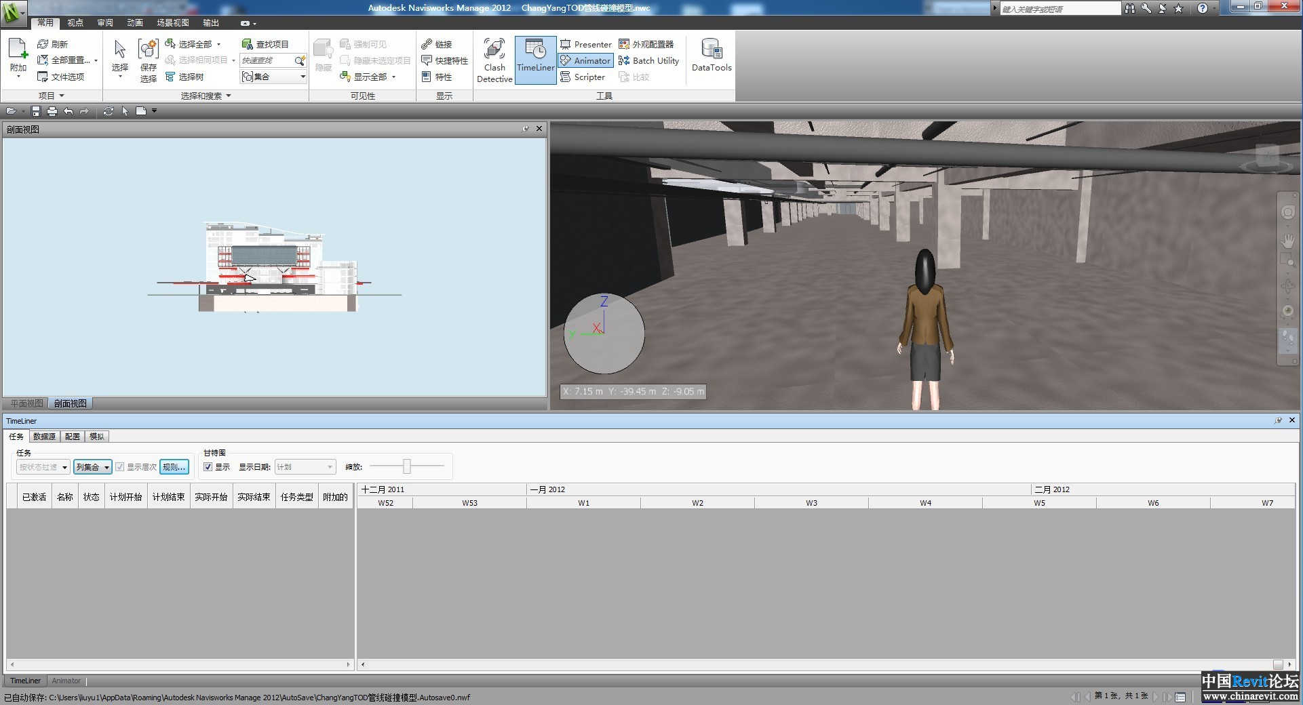
Task: Click the save icon in quick access toolbar
Action: click(36, 111)
